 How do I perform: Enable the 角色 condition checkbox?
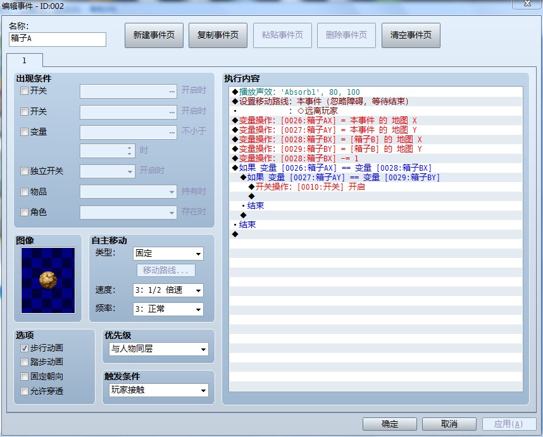click(x=24, y=212)
